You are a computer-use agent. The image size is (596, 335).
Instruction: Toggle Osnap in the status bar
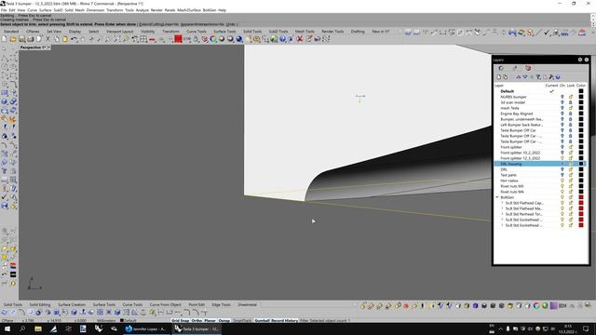click(x=223, y=320)
